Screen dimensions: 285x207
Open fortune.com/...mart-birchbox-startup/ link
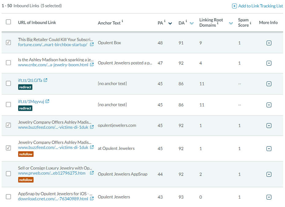52,45
